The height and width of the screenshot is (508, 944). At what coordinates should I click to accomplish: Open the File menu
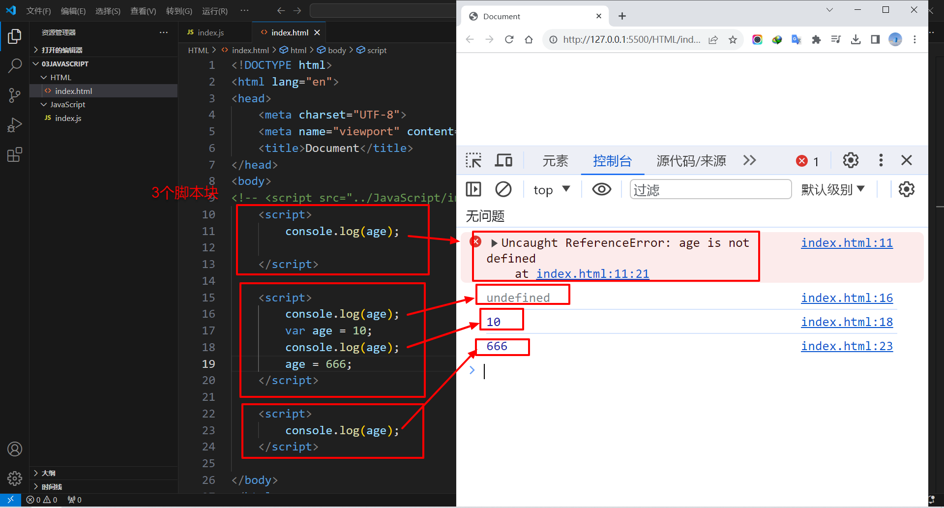click(x=38, y=11)
